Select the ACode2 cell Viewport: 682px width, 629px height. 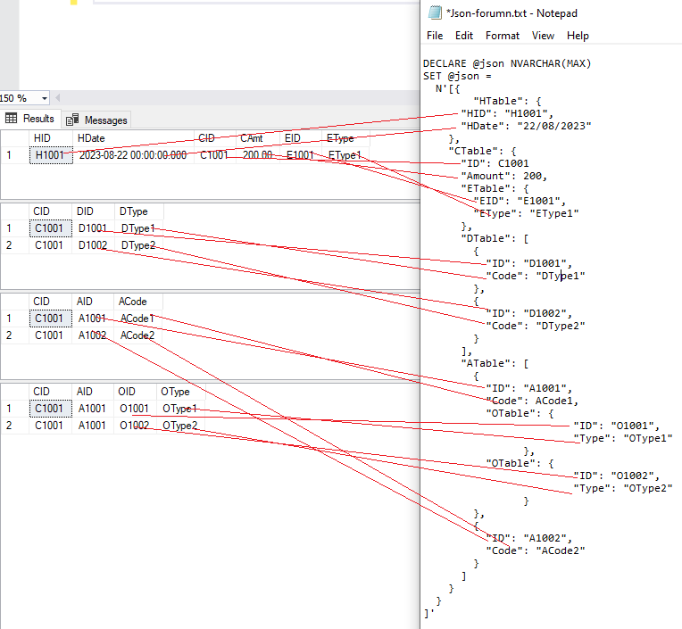pyautogui.click(x=137, y=335)
